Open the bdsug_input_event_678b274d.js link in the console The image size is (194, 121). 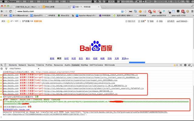point(91,75)
